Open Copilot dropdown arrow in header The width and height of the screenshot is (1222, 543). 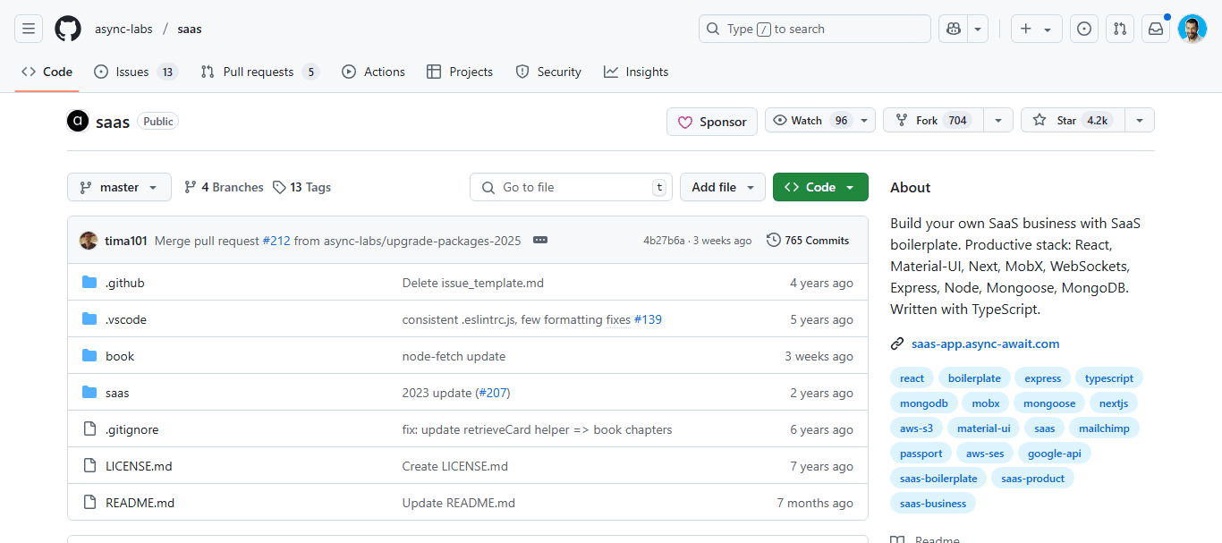pyautogui.click(x=978, y=29)
